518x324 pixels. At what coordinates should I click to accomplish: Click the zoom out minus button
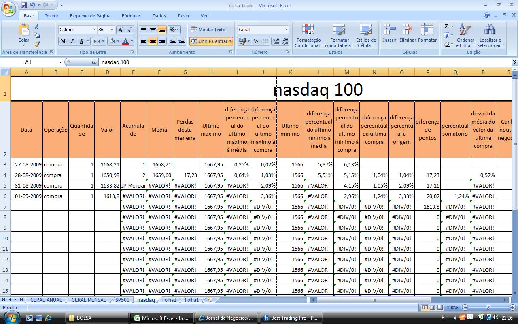click(465, 307)
